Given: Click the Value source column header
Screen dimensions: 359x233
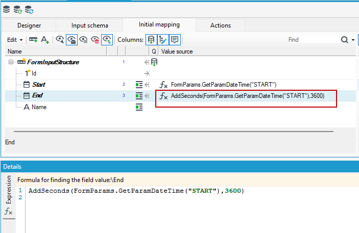Looking at the screenshot, I should tap(257, 51).
